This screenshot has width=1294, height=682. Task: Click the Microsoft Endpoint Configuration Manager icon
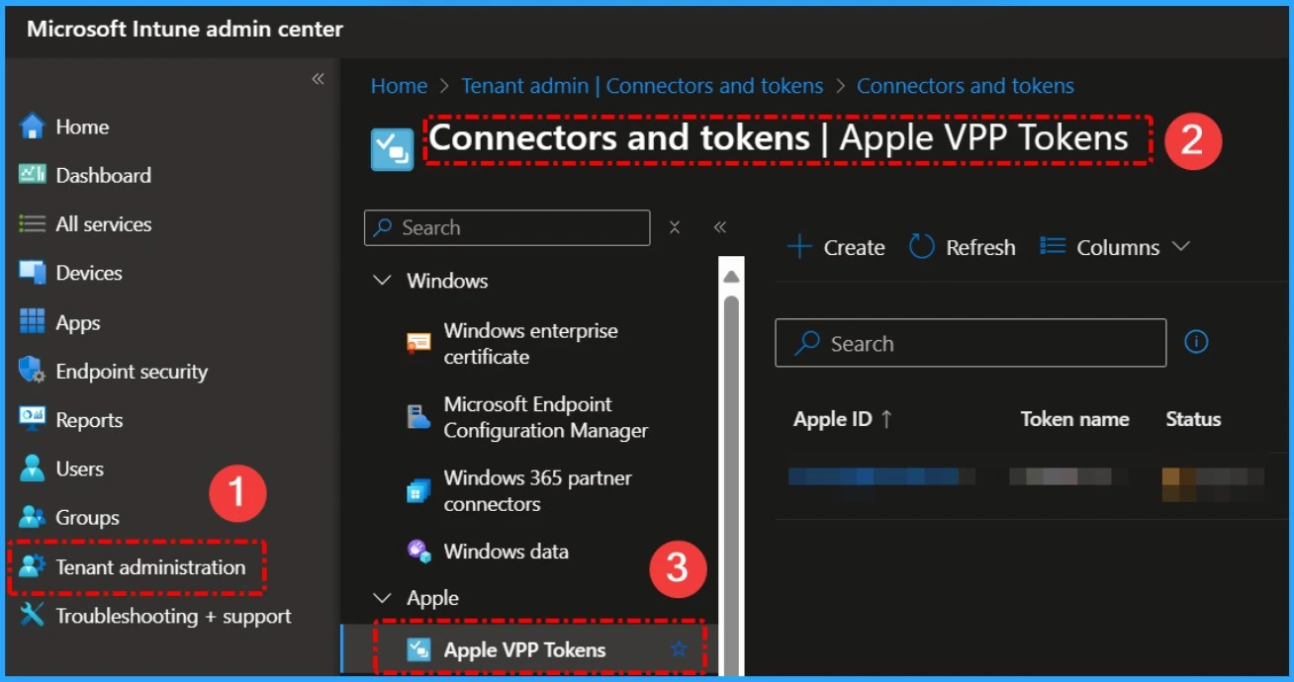tap(416, 416)
